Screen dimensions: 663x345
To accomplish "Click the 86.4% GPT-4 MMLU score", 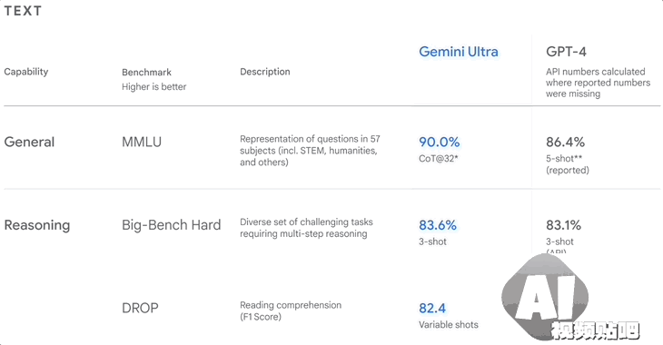I will (565, 142).
